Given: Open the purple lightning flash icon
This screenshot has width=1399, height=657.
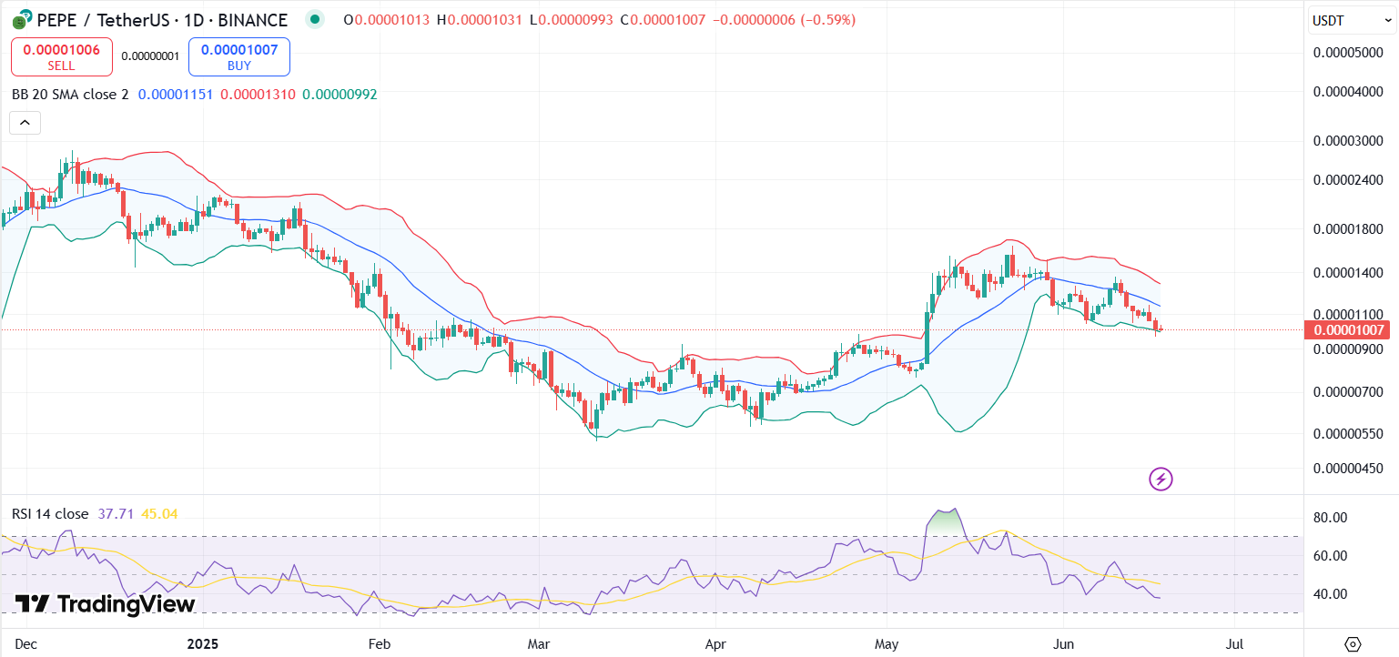Looking at the screenshot, I should [x=1161, y=479].
